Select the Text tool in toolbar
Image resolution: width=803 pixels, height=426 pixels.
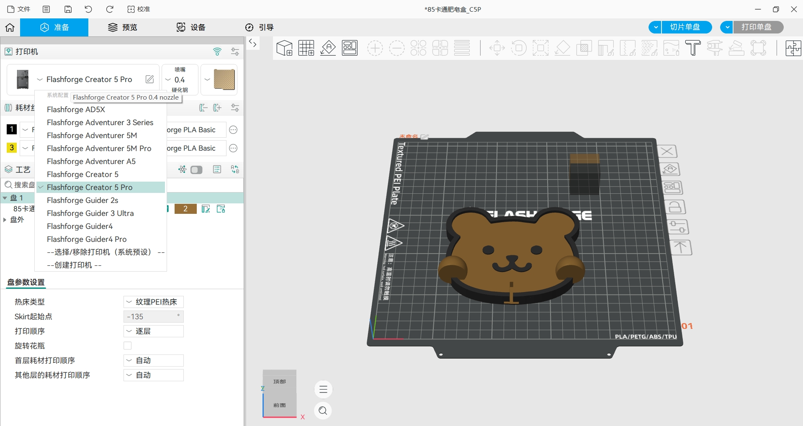(693, 48)
